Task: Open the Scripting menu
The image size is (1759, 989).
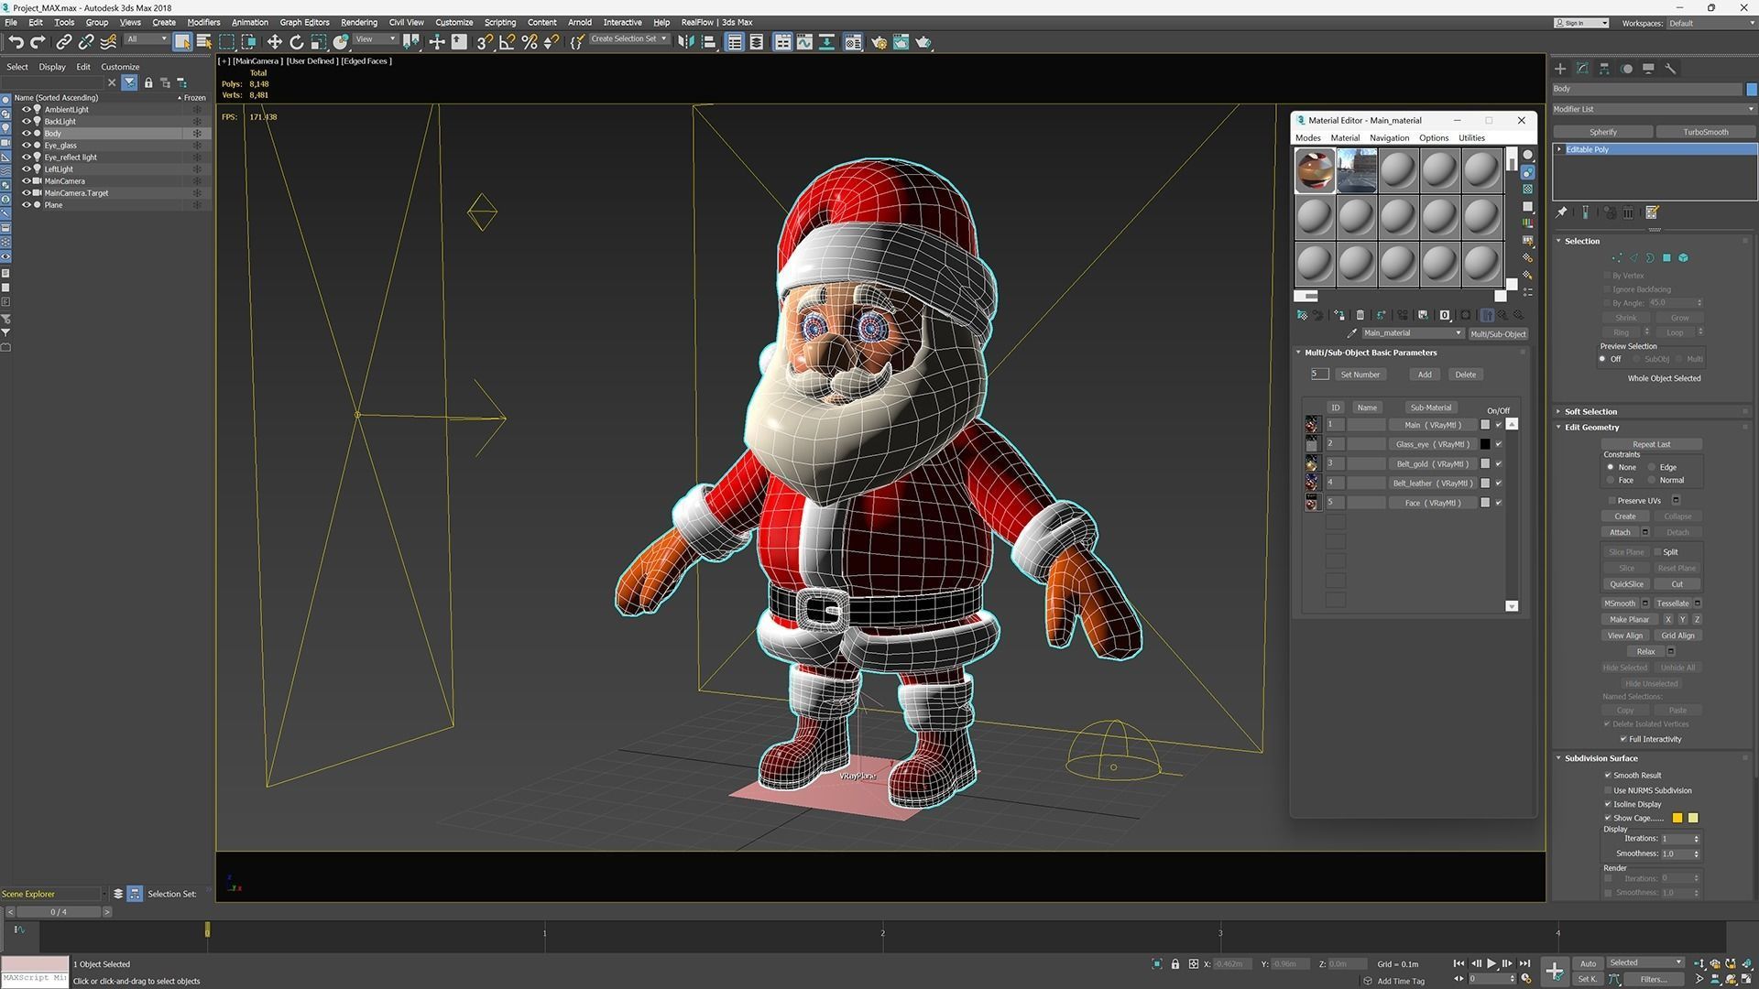Action: (x=499, y=23)
